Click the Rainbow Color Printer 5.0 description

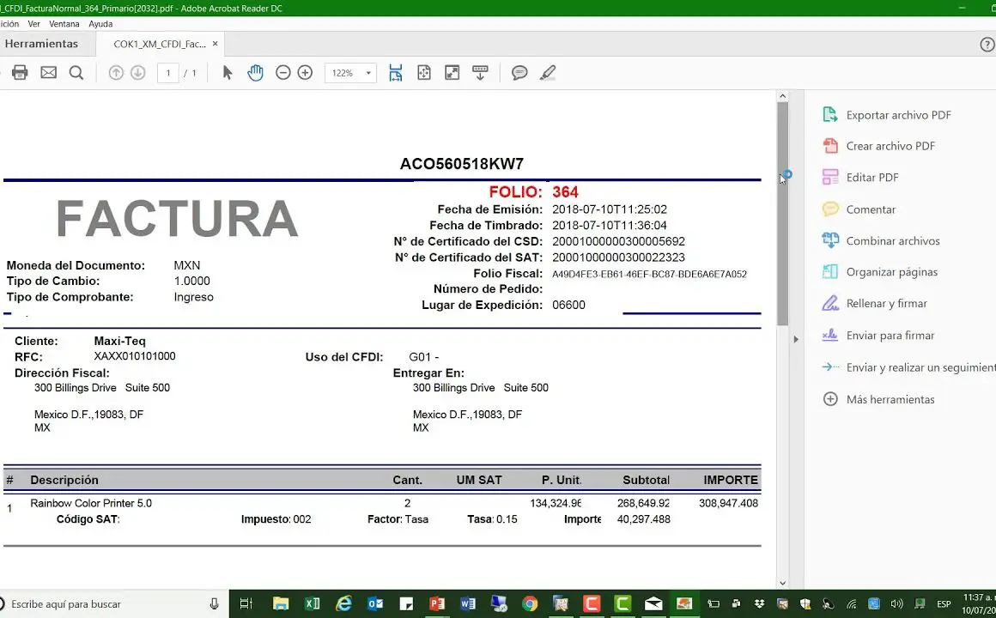coord(91,503)
